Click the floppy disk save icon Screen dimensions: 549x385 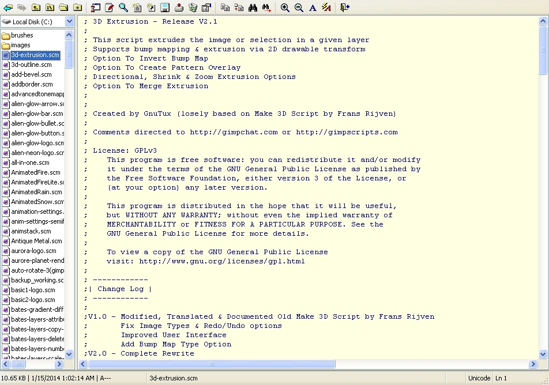(x=165, y=7)
